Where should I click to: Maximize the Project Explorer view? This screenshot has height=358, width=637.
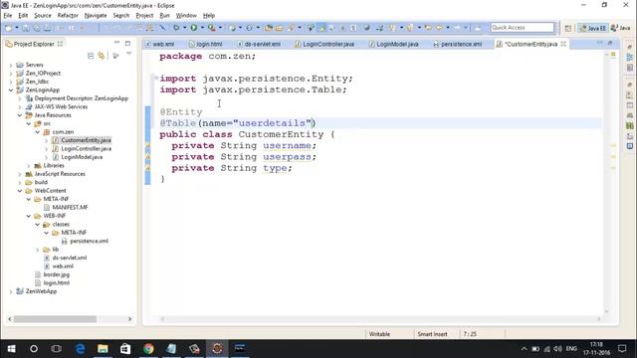(127, 44)
